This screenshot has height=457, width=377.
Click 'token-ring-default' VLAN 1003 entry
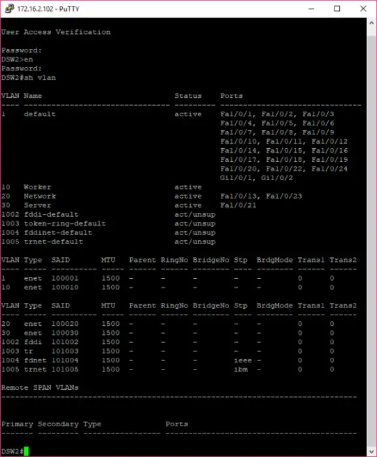65,223
